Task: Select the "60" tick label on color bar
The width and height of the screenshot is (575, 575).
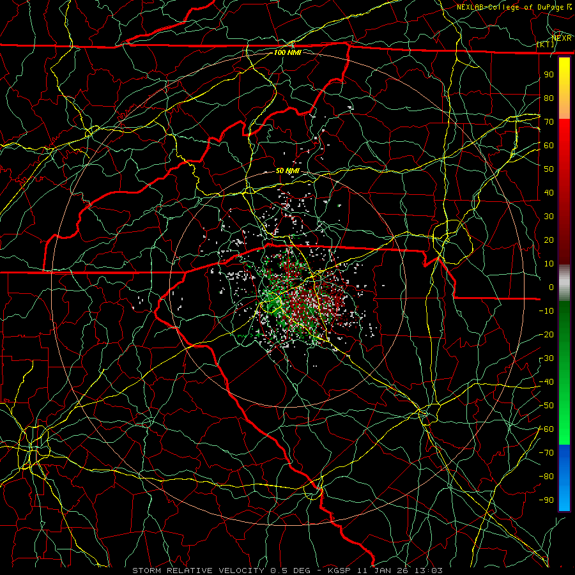Action: pos(549,146)
